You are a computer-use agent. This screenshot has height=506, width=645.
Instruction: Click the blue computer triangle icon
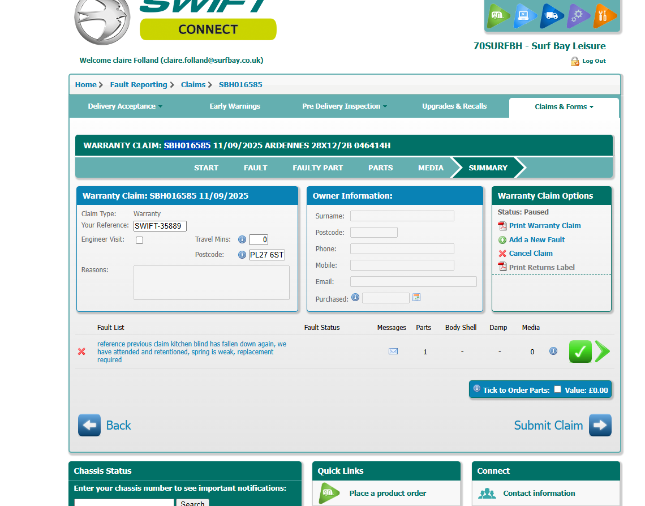pos(524,16)
